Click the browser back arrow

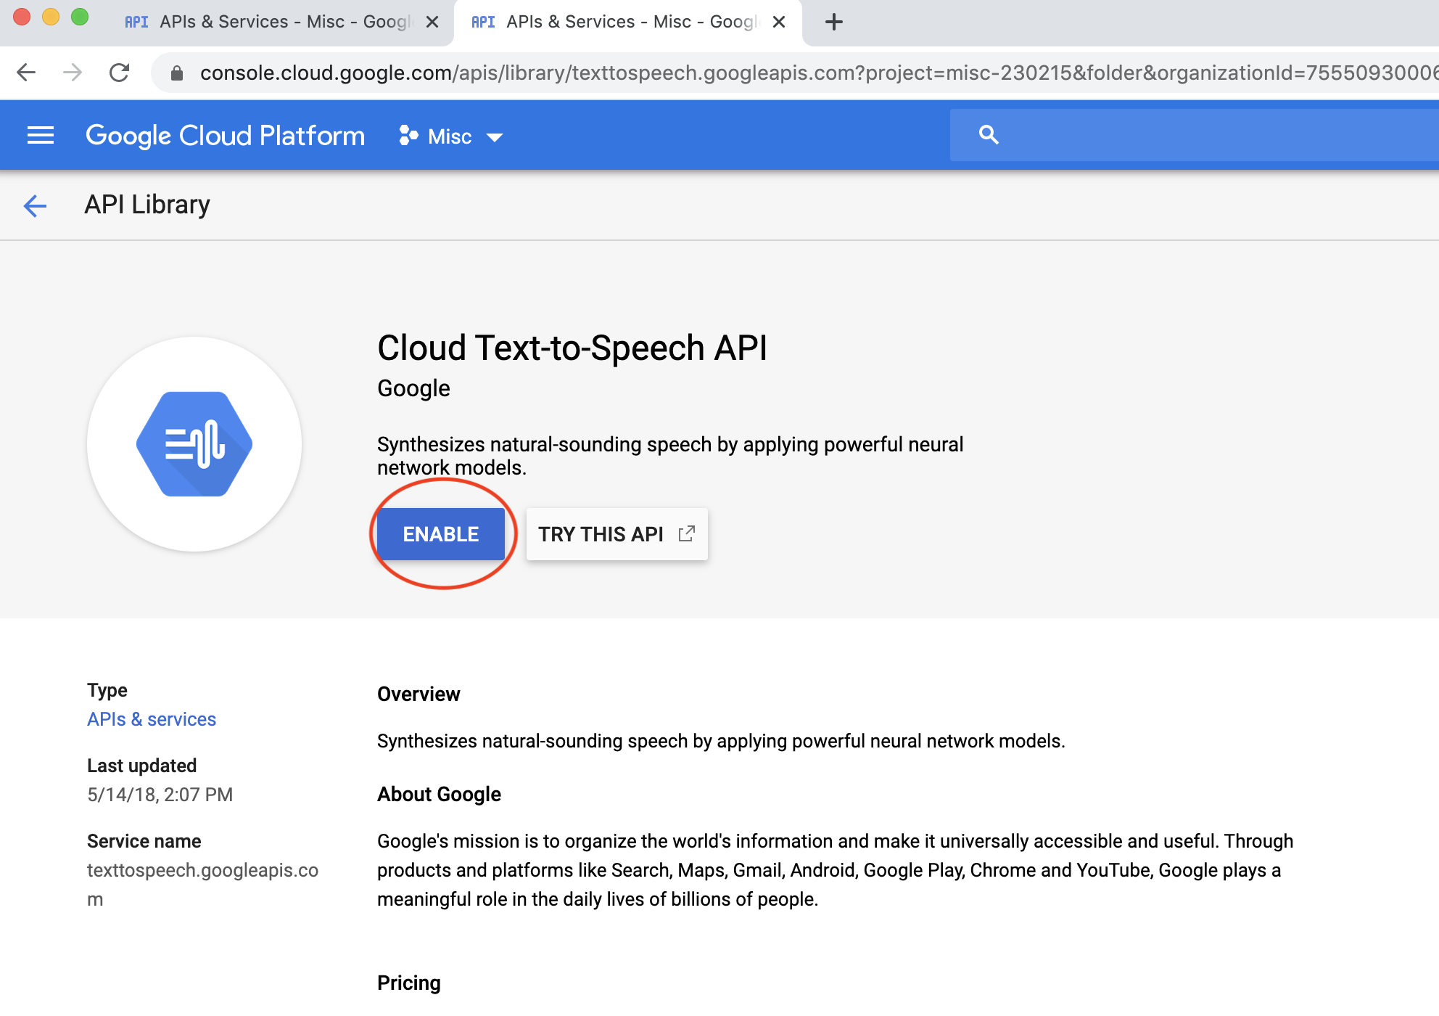coord(26,73)
